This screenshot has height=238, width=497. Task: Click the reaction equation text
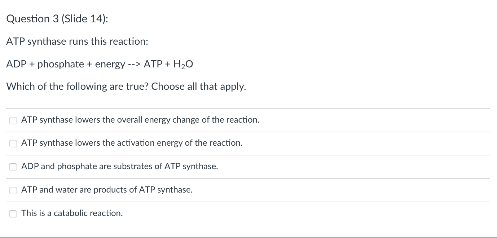(x=99, y=64)
